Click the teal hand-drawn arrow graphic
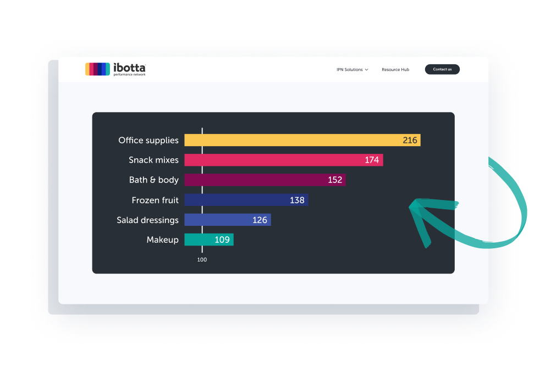Screen dimensions: 540x384 467,214
